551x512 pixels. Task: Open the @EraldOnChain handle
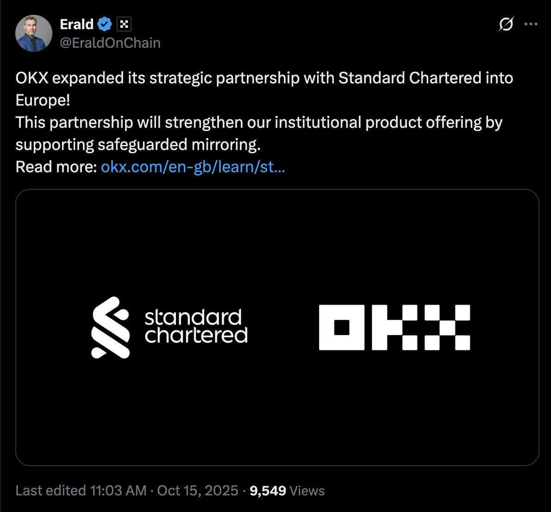pyautogui.click(x=110, y=43)
